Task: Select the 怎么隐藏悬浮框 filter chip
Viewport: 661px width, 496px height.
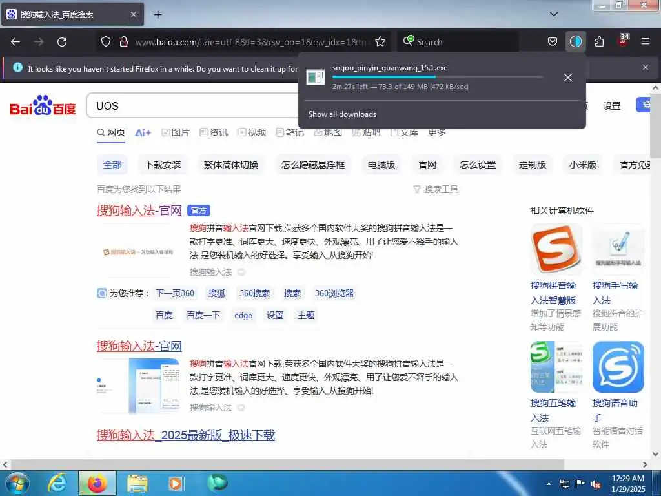Action: point(313,165)
